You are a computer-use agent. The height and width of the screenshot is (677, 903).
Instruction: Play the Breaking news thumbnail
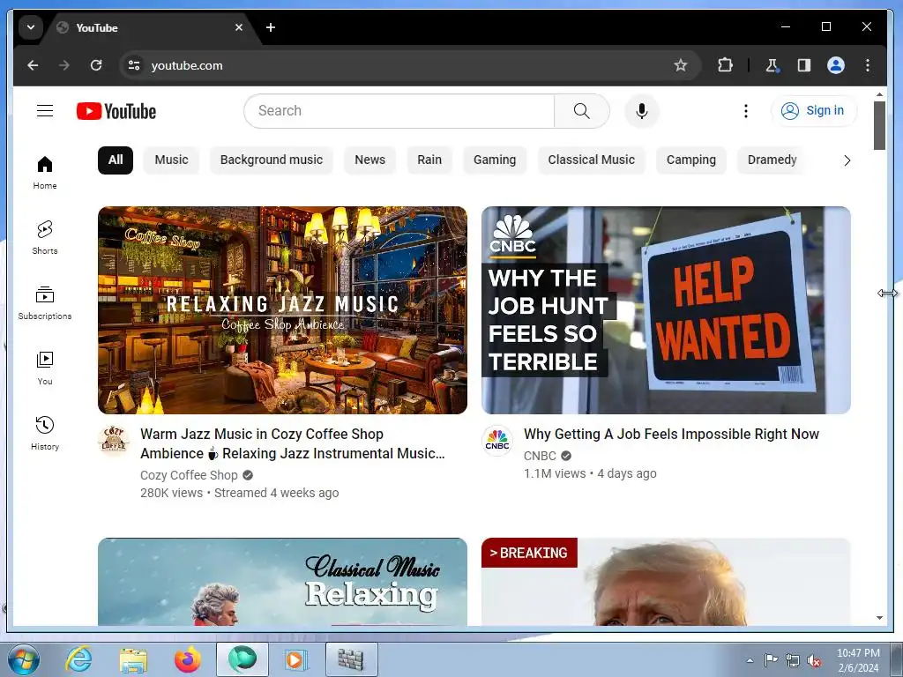point(666,582)
